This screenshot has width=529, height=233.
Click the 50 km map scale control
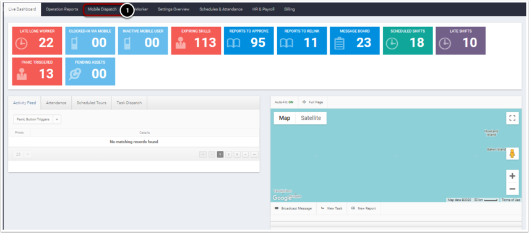486,200
